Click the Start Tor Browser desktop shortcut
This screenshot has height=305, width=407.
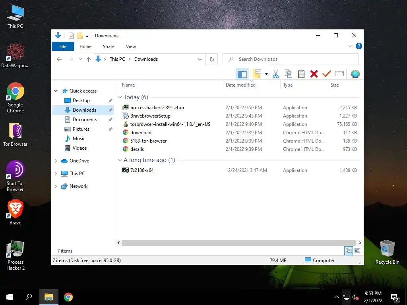pyautogui.click(x=16, y=176)
